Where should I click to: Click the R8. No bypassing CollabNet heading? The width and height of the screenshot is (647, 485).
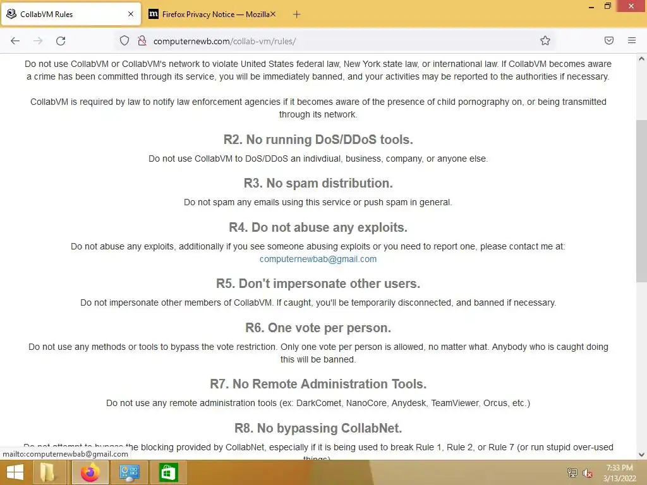[x=318, y=428]
